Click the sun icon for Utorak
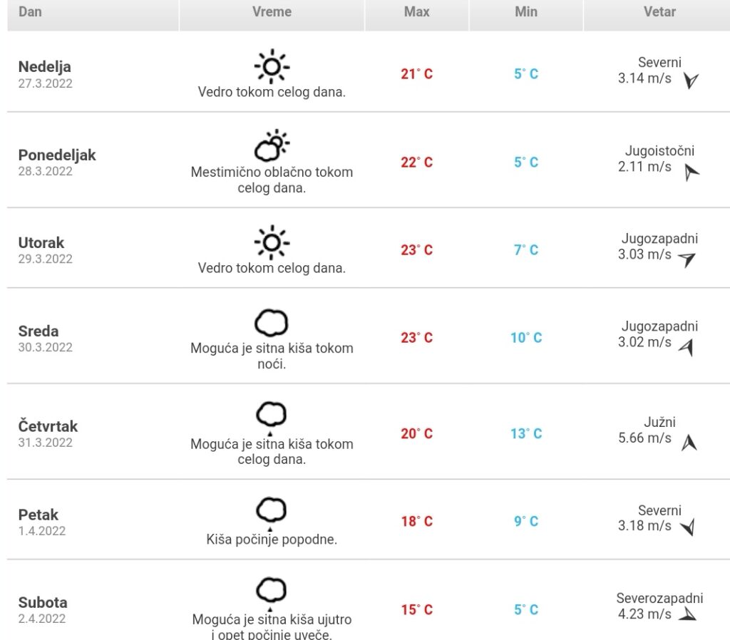Image resolution: width=730 pixels, height=640 pixels. 272,242
